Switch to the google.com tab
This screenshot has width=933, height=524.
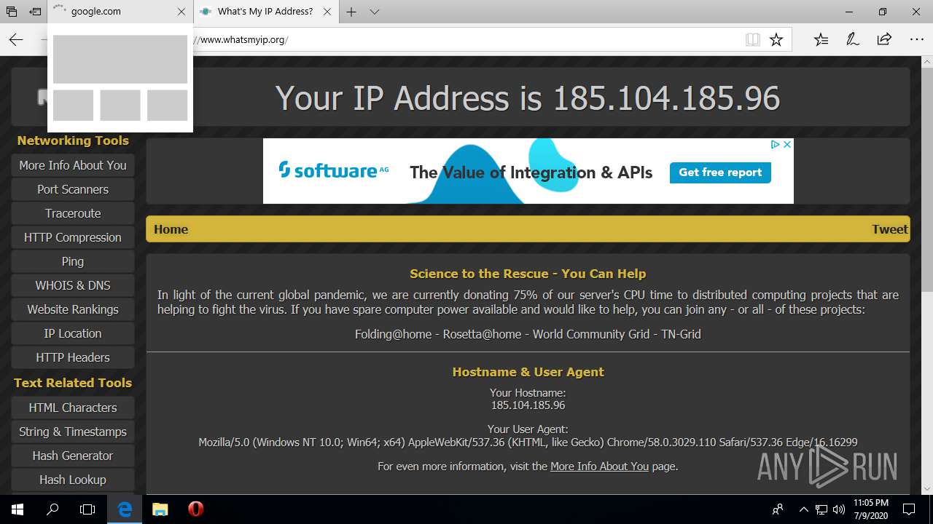(x=114, y=12)
